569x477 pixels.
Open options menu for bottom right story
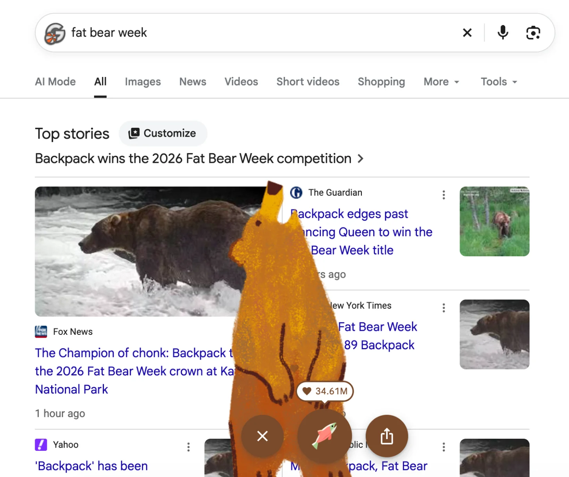(x=444, y=447)
